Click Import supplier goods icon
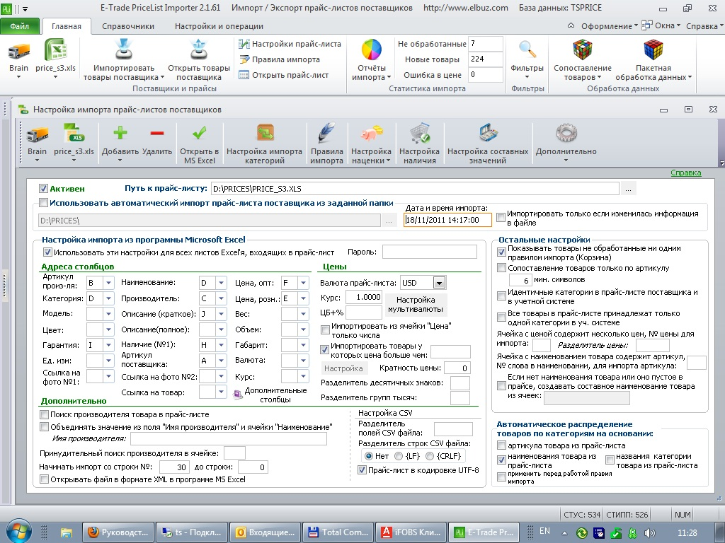This screenshot has height=543, width=725. (123, 50)
